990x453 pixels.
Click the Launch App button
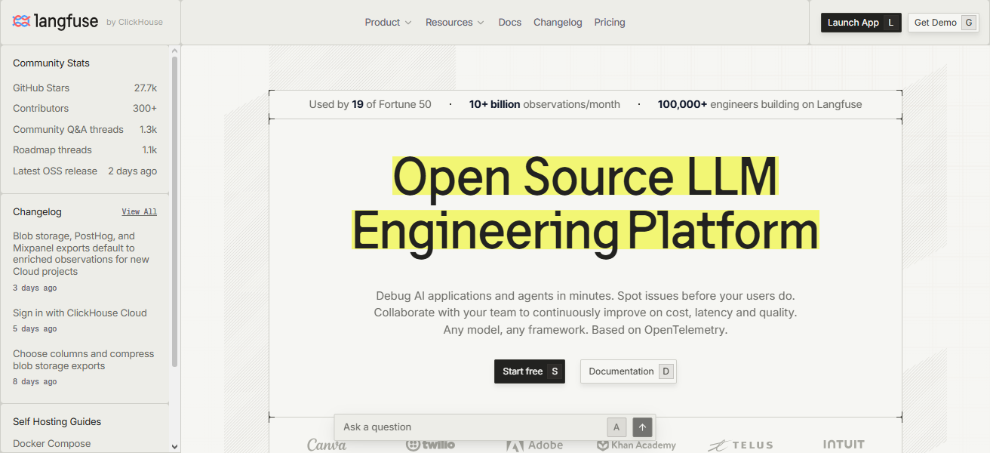coord(861,23)
